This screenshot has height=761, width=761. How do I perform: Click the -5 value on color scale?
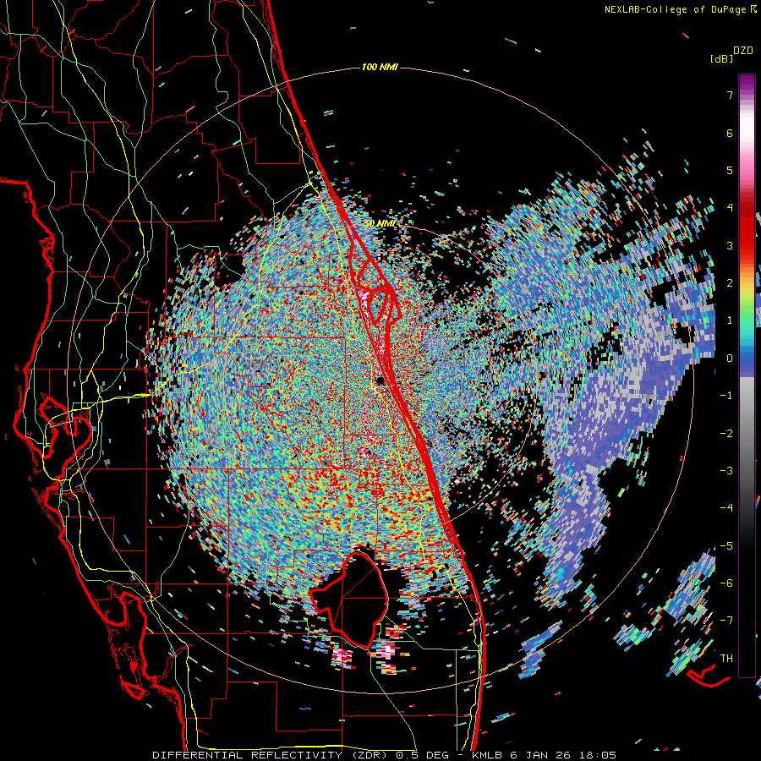coord(726,546)
